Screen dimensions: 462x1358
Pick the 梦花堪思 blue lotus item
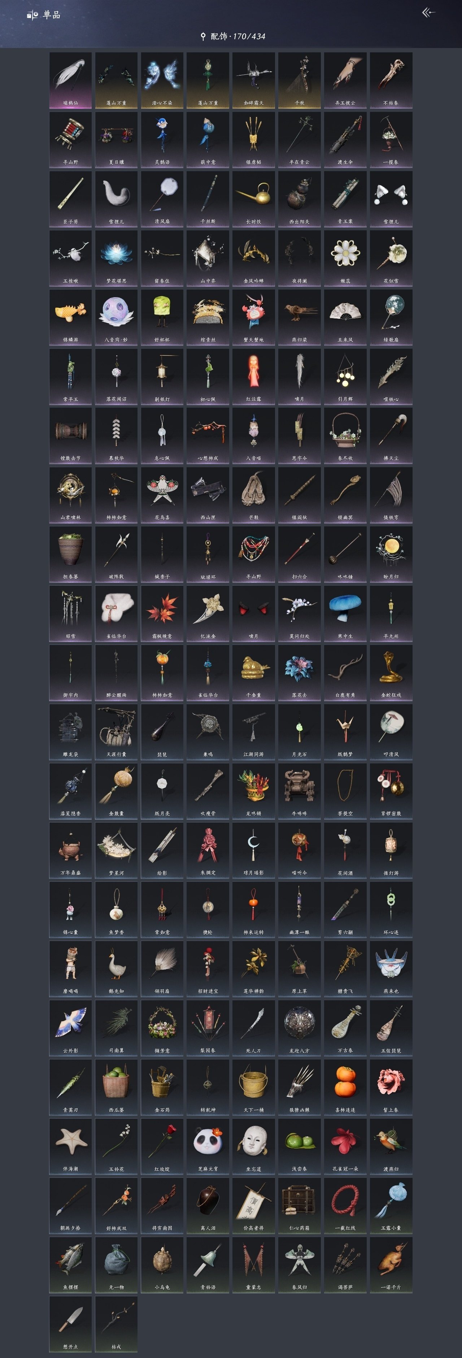click(117, 258)
